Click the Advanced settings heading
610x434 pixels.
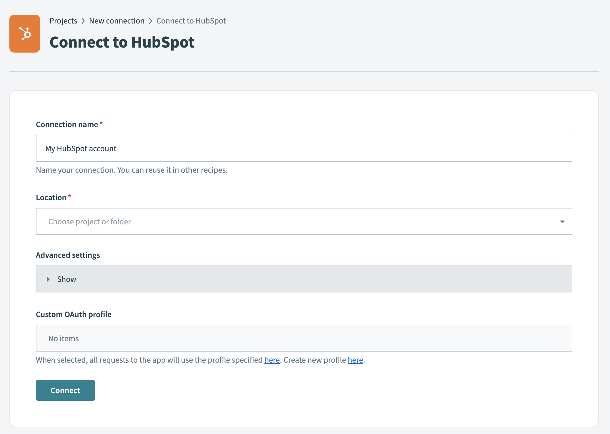[68, 255]
